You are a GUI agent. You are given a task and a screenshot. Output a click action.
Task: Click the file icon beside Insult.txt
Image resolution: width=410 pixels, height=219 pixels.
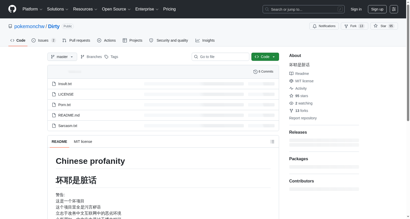click(x=54, y=84)
